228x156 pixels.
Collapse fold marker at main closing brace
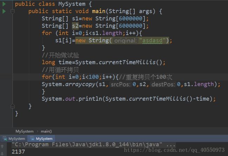click(x=13, y=106)
